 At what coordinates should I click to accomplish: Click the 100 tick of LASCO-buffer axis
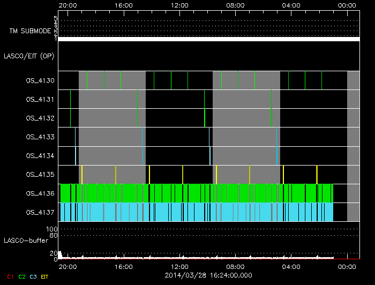pos(53,229)
